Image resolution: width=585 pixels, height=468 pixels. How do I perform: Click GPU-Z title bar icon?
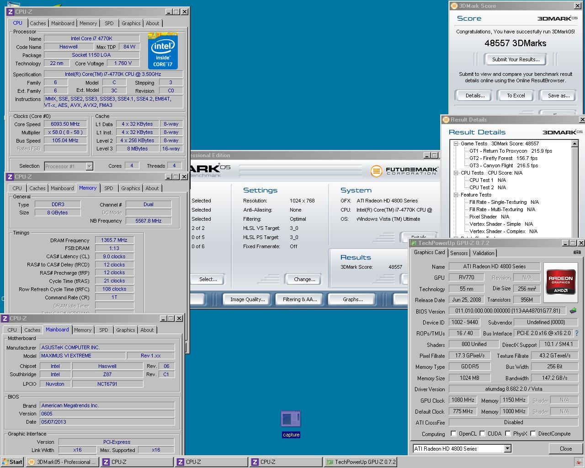414,243
